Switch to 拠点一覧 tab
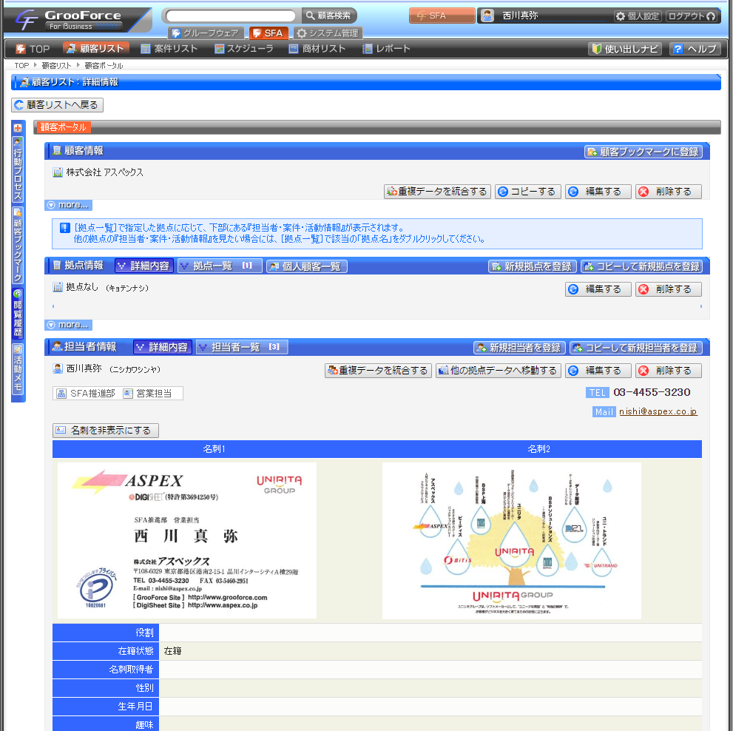The height and width of the screenshot is (731, 733). pyautogui.click(x=220, y=266)
